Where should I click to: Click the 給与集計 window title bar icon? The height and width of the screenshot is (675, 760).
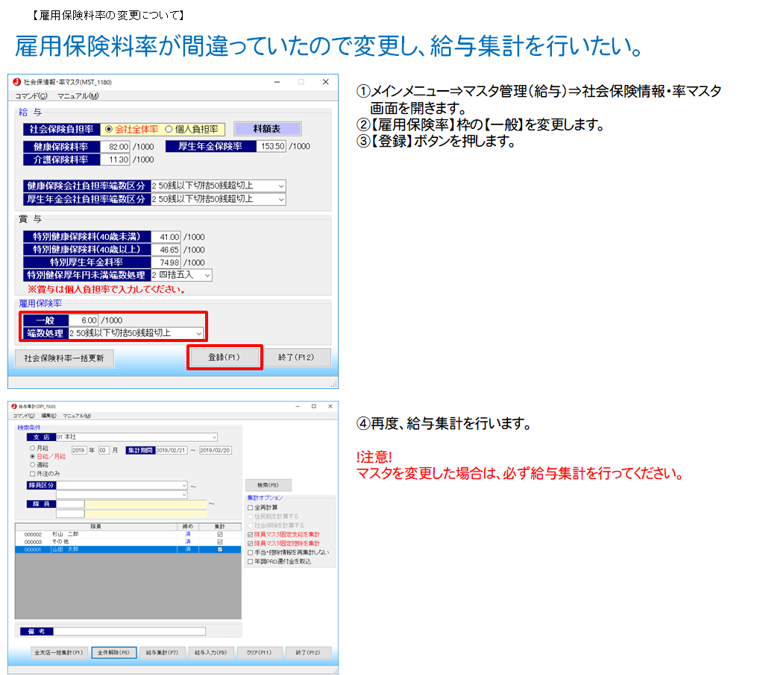tap(14, 406)
